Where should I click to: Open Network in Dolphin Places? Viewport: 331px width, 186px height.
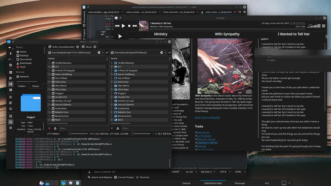23,77
